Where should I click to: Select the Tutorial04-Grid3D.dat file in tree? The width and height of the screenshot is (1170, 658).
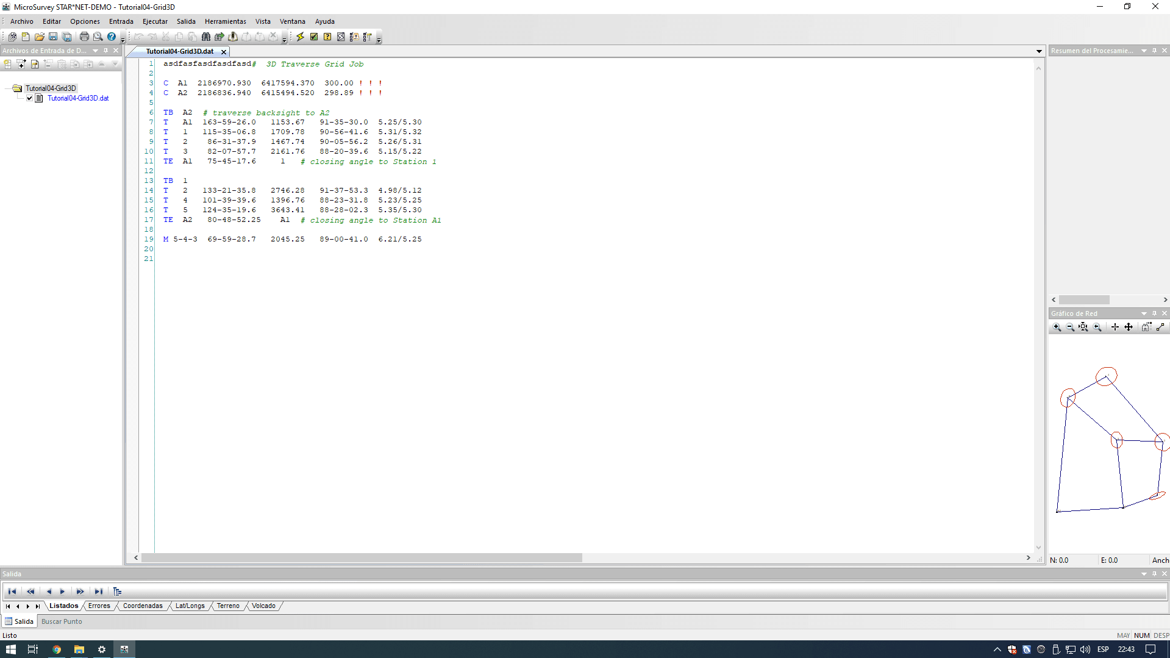tap(78, 98)
